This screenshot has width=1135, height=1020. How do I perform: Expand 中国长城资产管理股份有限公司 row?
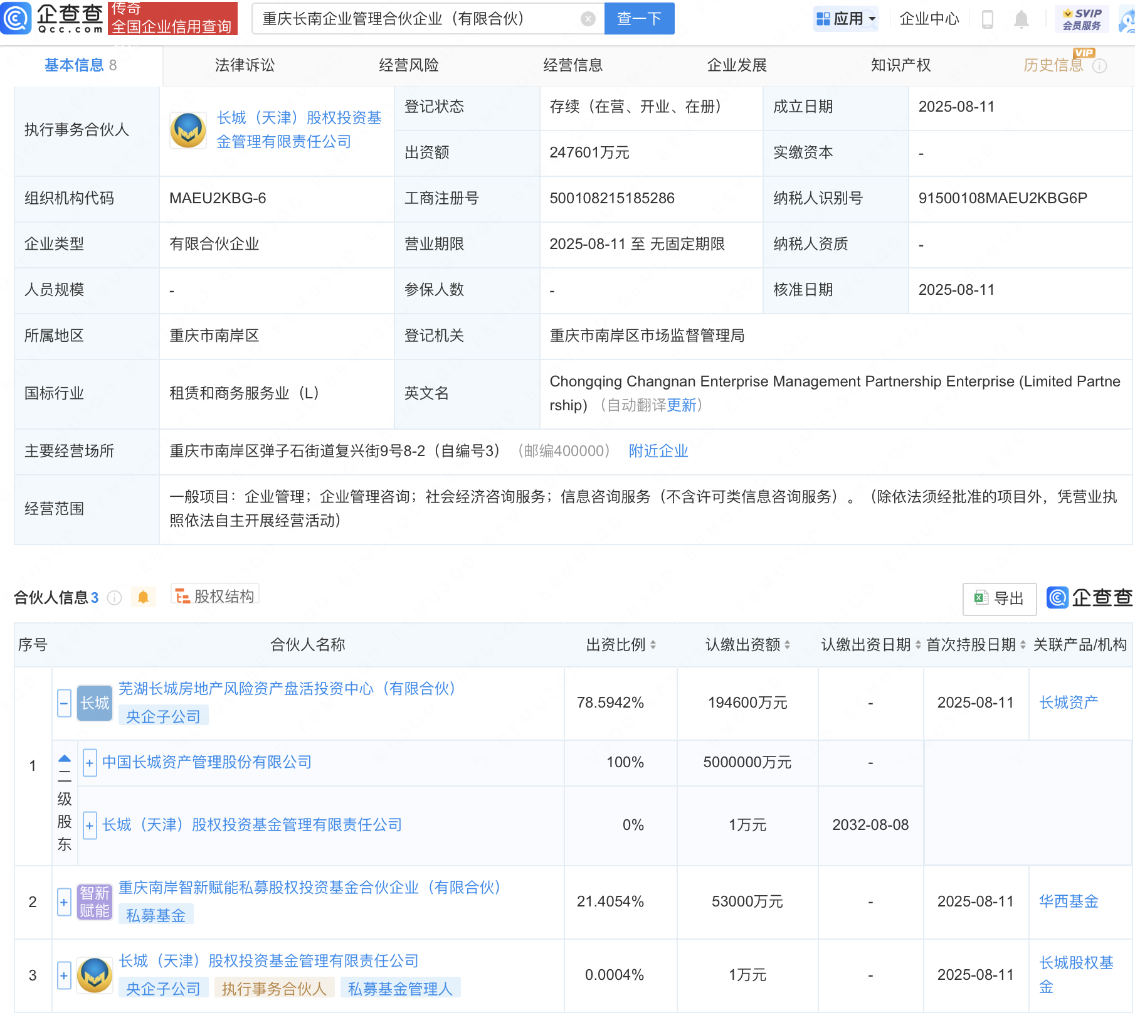[x=90, y=763]
